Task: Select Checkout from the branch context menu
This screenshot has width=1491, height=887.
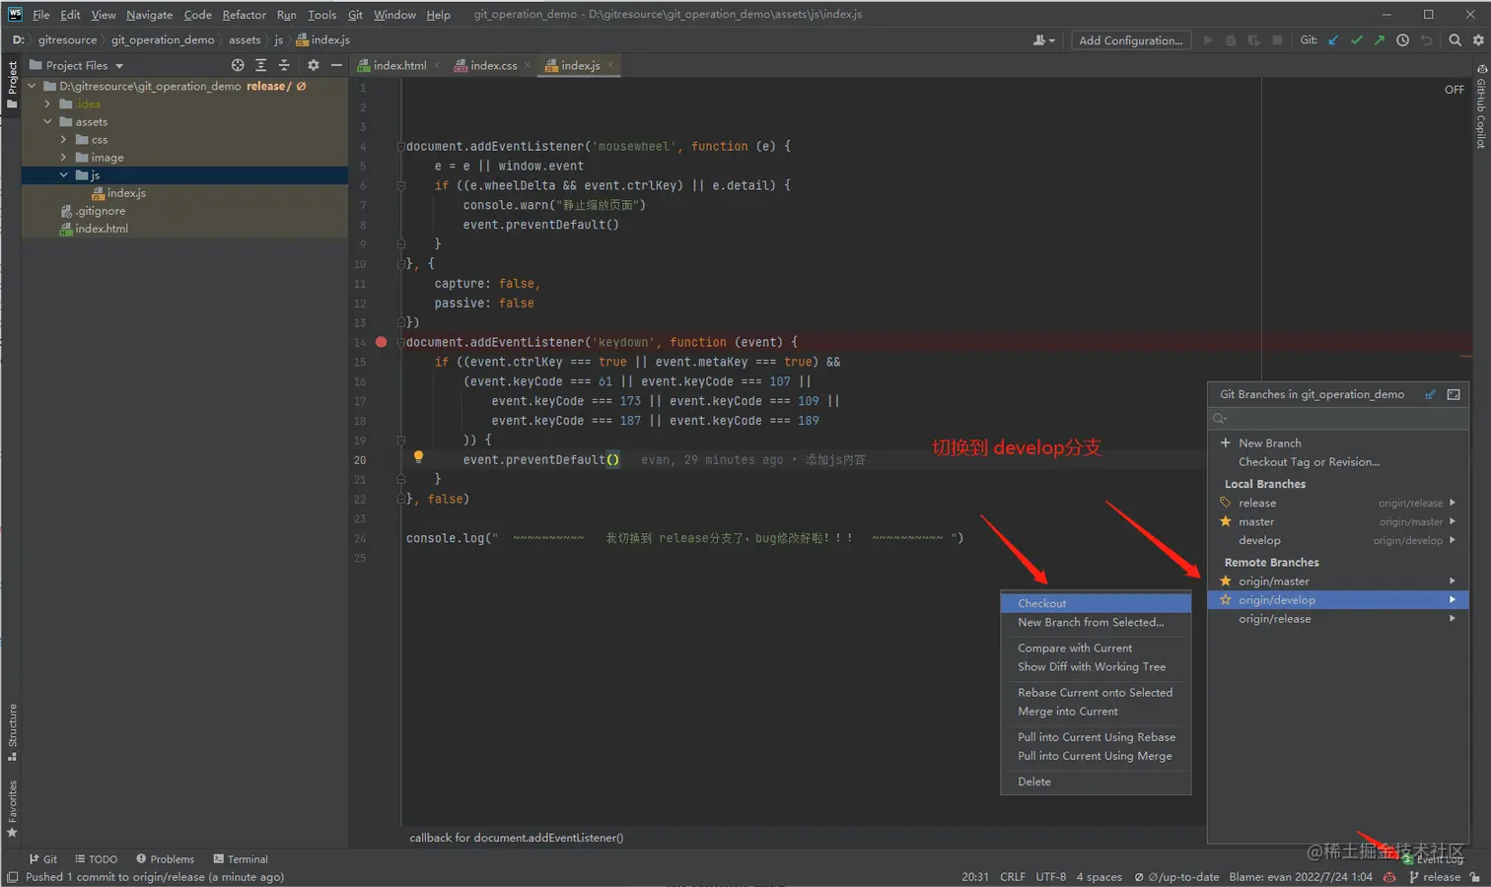Action: [1042, 603]
